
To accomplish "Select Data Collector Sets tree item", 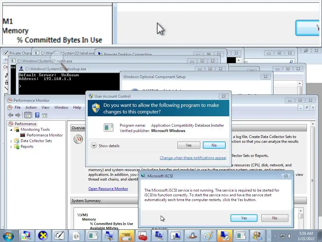I will 36,141.
